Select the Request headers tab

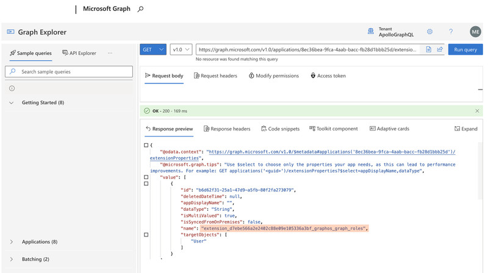[215, 76]
